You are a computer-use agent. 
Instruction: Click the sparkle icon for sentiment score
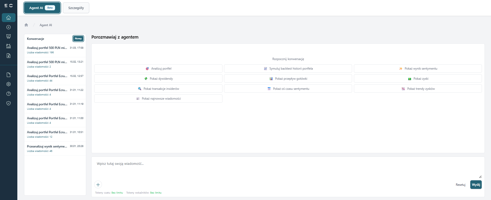(x=401, y=69)
